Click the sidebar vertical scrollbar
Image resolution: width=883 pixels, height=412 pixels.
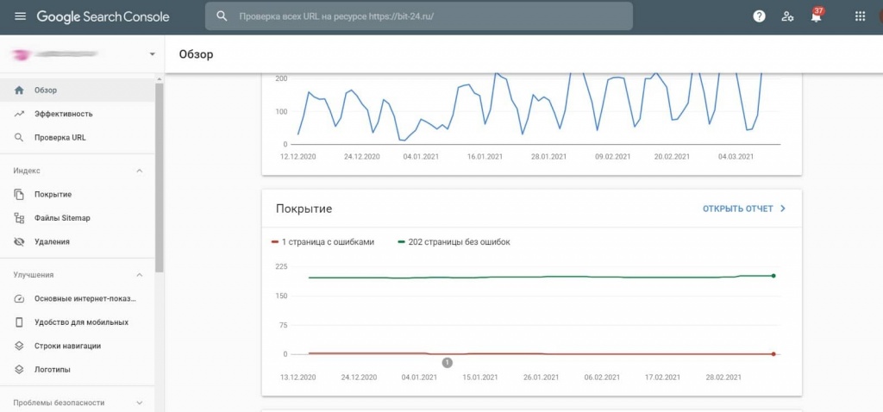[159, 172]
